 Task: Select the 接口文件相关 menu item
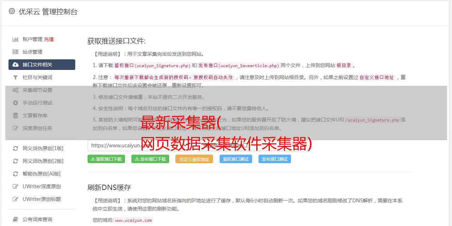point(42,65)
